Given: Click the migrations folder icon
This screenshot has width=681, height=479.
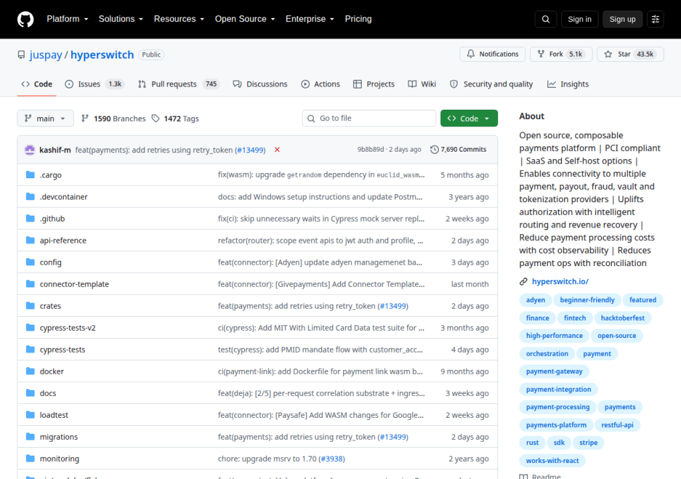Looking at the screenshot, I should (x=30, y=436).
